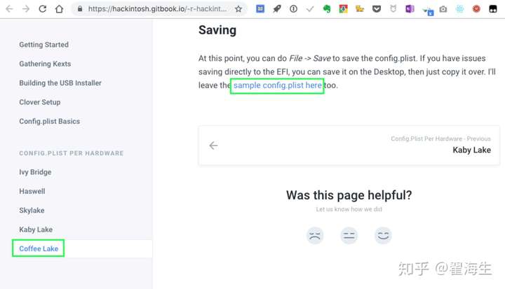This screenshot has width=505, height=289.
Task: Click the OneNote clipper extension icon
Action: (410, 9)
